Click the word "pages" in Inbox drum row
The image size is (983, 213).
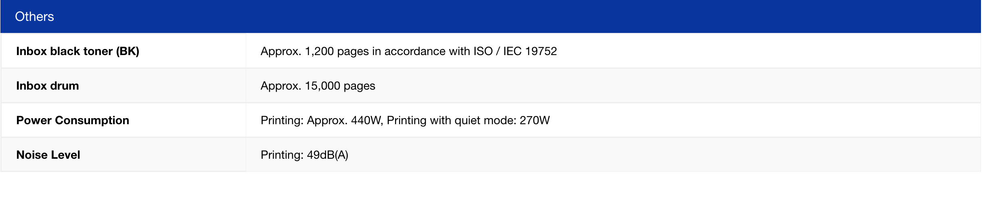359,86
